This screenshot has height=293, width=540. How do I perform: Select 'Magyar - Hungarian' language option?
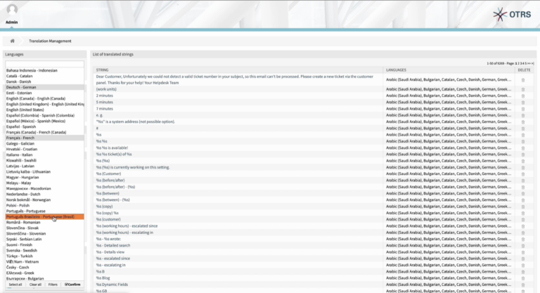pyautogui.click(x=44, y=177)
